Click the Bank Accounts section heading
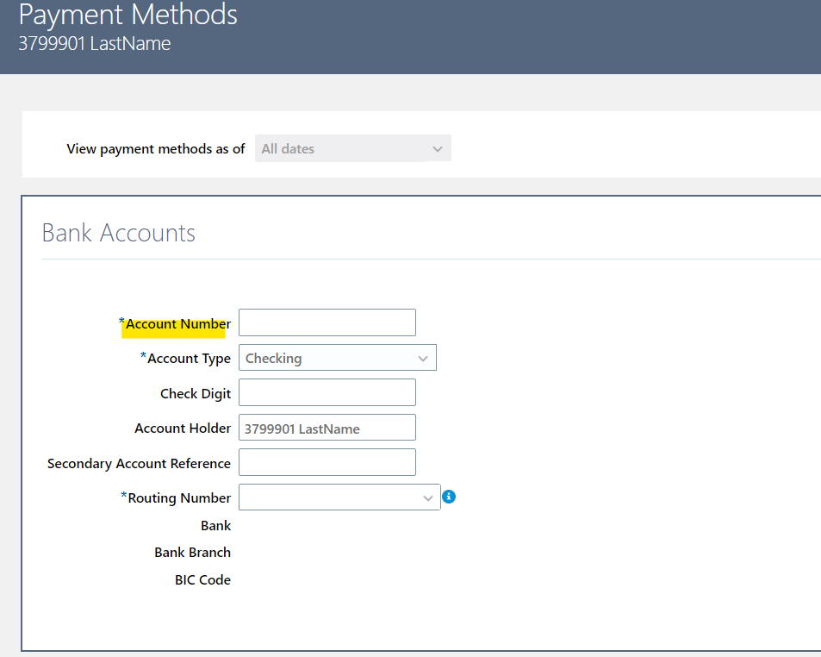 (118, 233)
